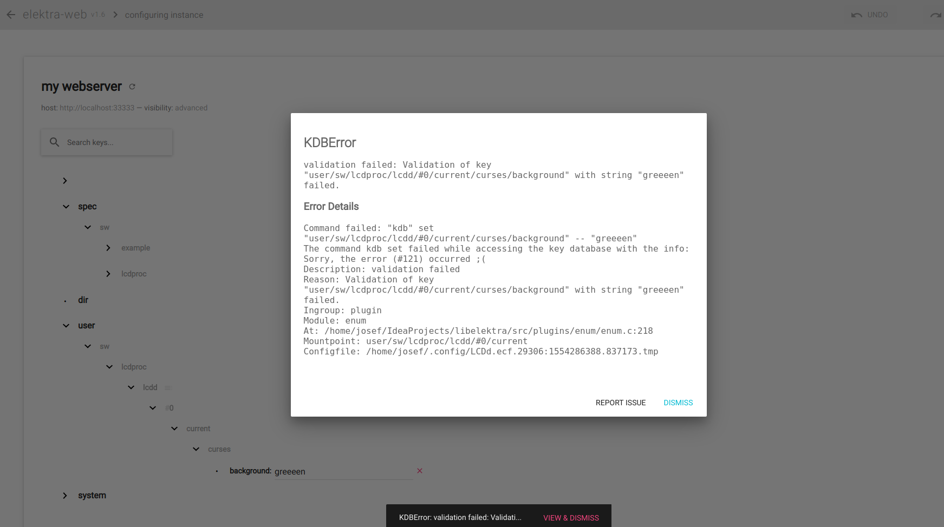
Task: Collapse the sw node under user
Action: (88, 346)
